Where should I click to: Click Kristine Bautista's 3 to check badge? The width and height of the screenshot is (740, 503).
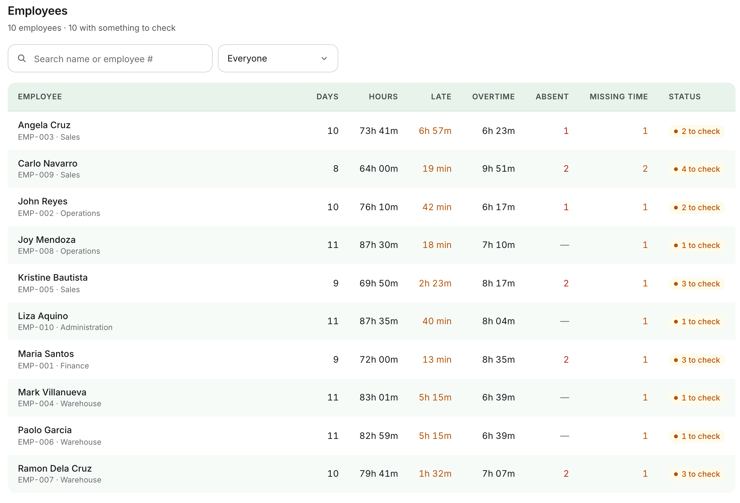pyautogui.click(x=697, y=284)
